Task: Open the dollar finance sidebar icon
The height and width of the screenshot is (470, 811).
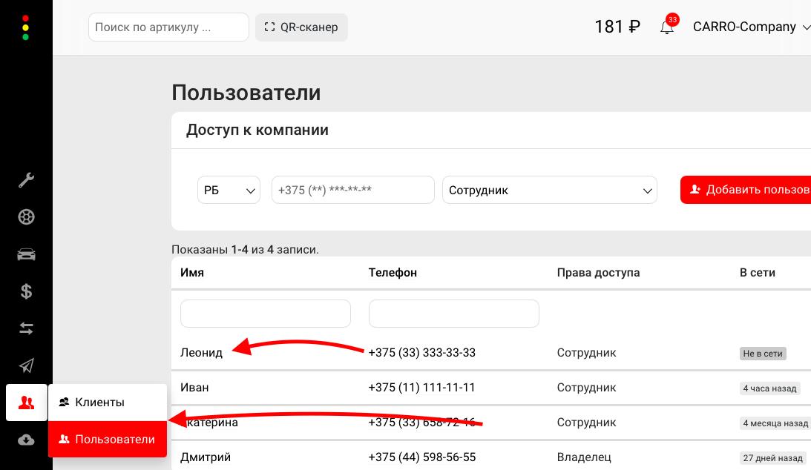Action: click(x=27, y=291)
